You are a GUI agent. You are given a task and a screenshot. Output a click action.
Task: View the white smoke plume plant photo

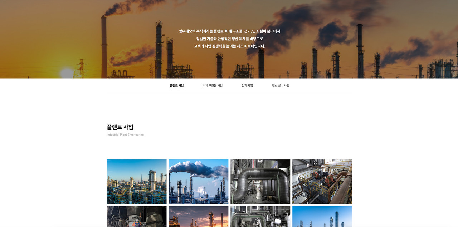pyautogui.click(x=199, y=181)
